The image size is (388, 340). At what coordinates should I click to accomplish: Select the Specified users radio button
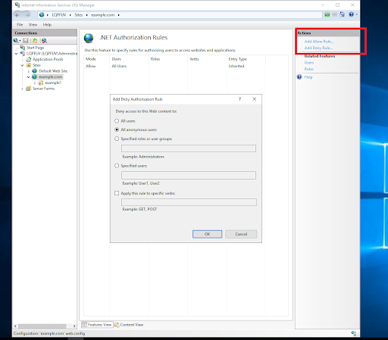[117, 166]
